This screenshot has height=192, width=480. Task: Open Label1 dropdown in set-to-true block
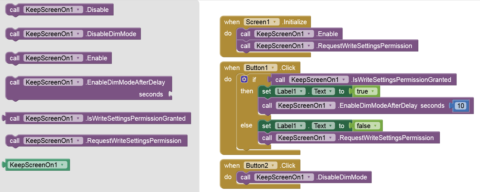pyautogui.click(x=301, y=91)
